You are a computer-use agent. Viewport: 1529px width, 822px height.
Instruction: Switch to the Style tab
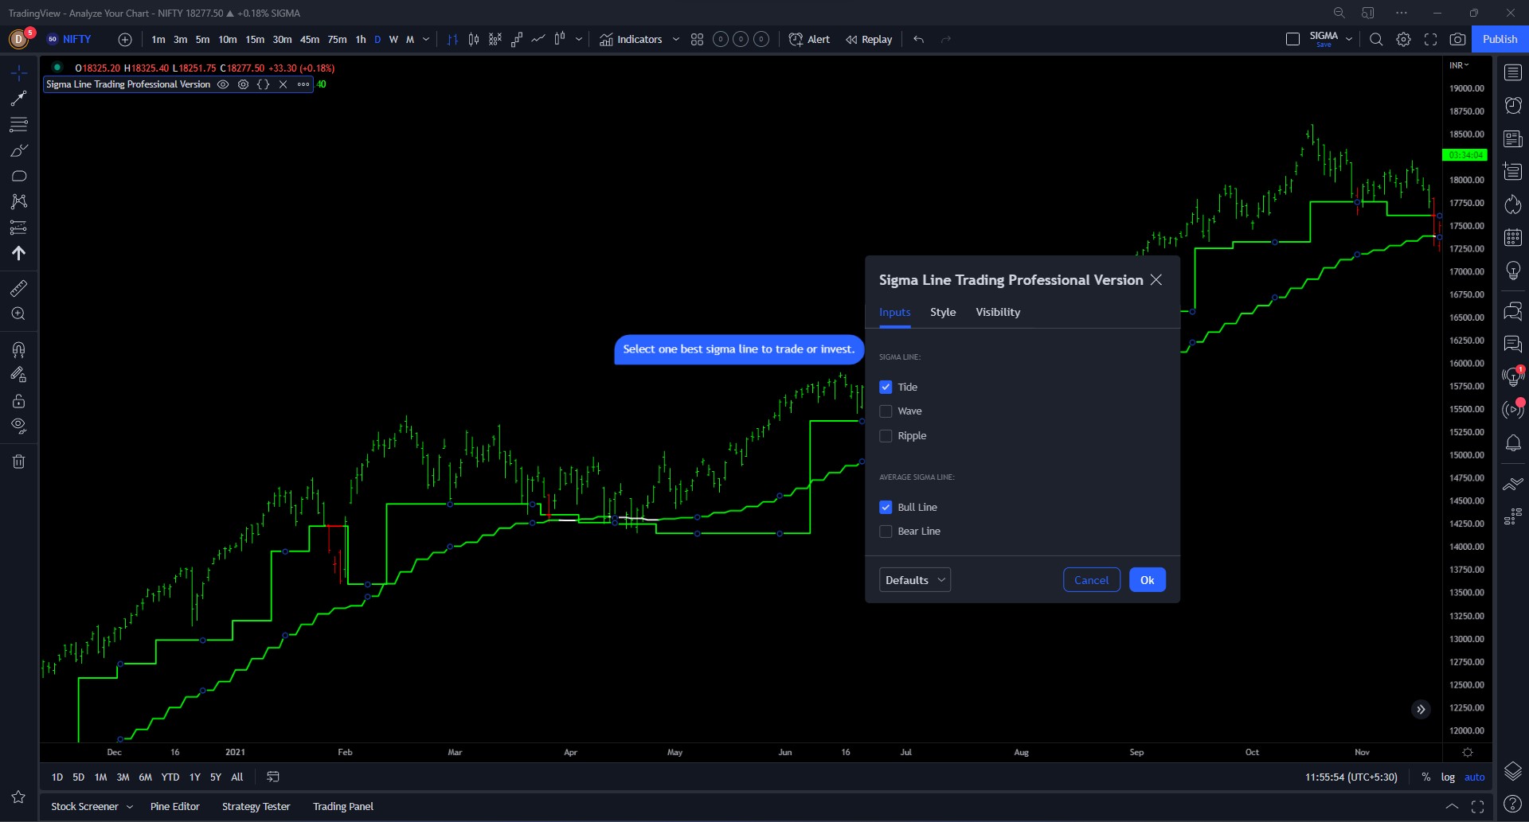pyautogui.click(x=943, y=312)
